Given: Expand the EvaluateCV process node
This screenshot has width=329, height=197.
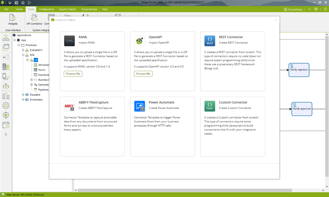Looking at the screenshot, I should (23, 50).
